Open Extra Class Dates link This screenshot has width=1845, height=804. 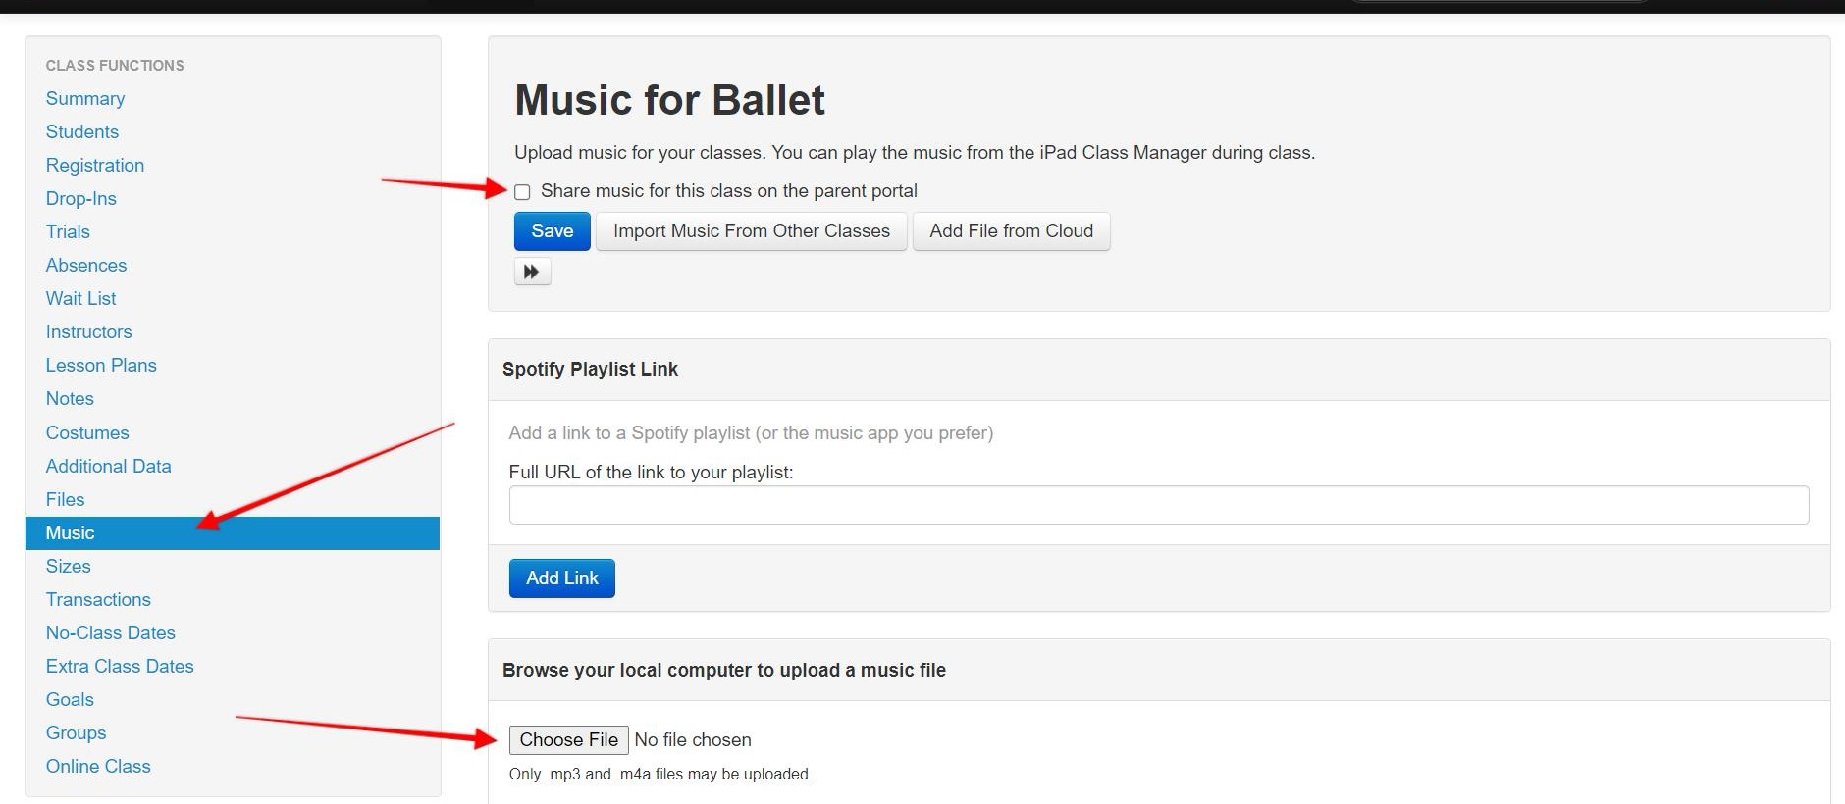pyautogui.click(x=120, y=667)
